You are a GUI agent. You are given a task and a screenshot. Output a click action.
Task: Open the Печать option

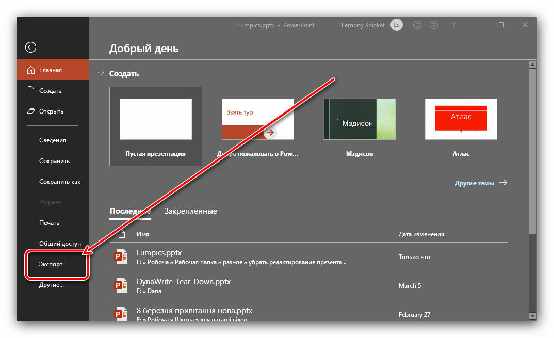tap(49, 223)
